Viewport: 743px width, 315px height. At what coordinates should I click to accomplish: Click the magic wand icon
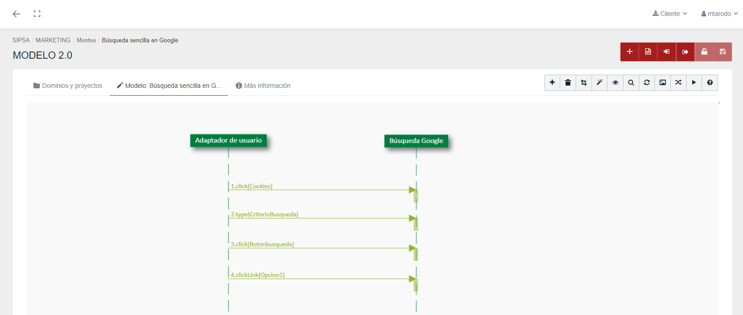(x=599, y=83)
